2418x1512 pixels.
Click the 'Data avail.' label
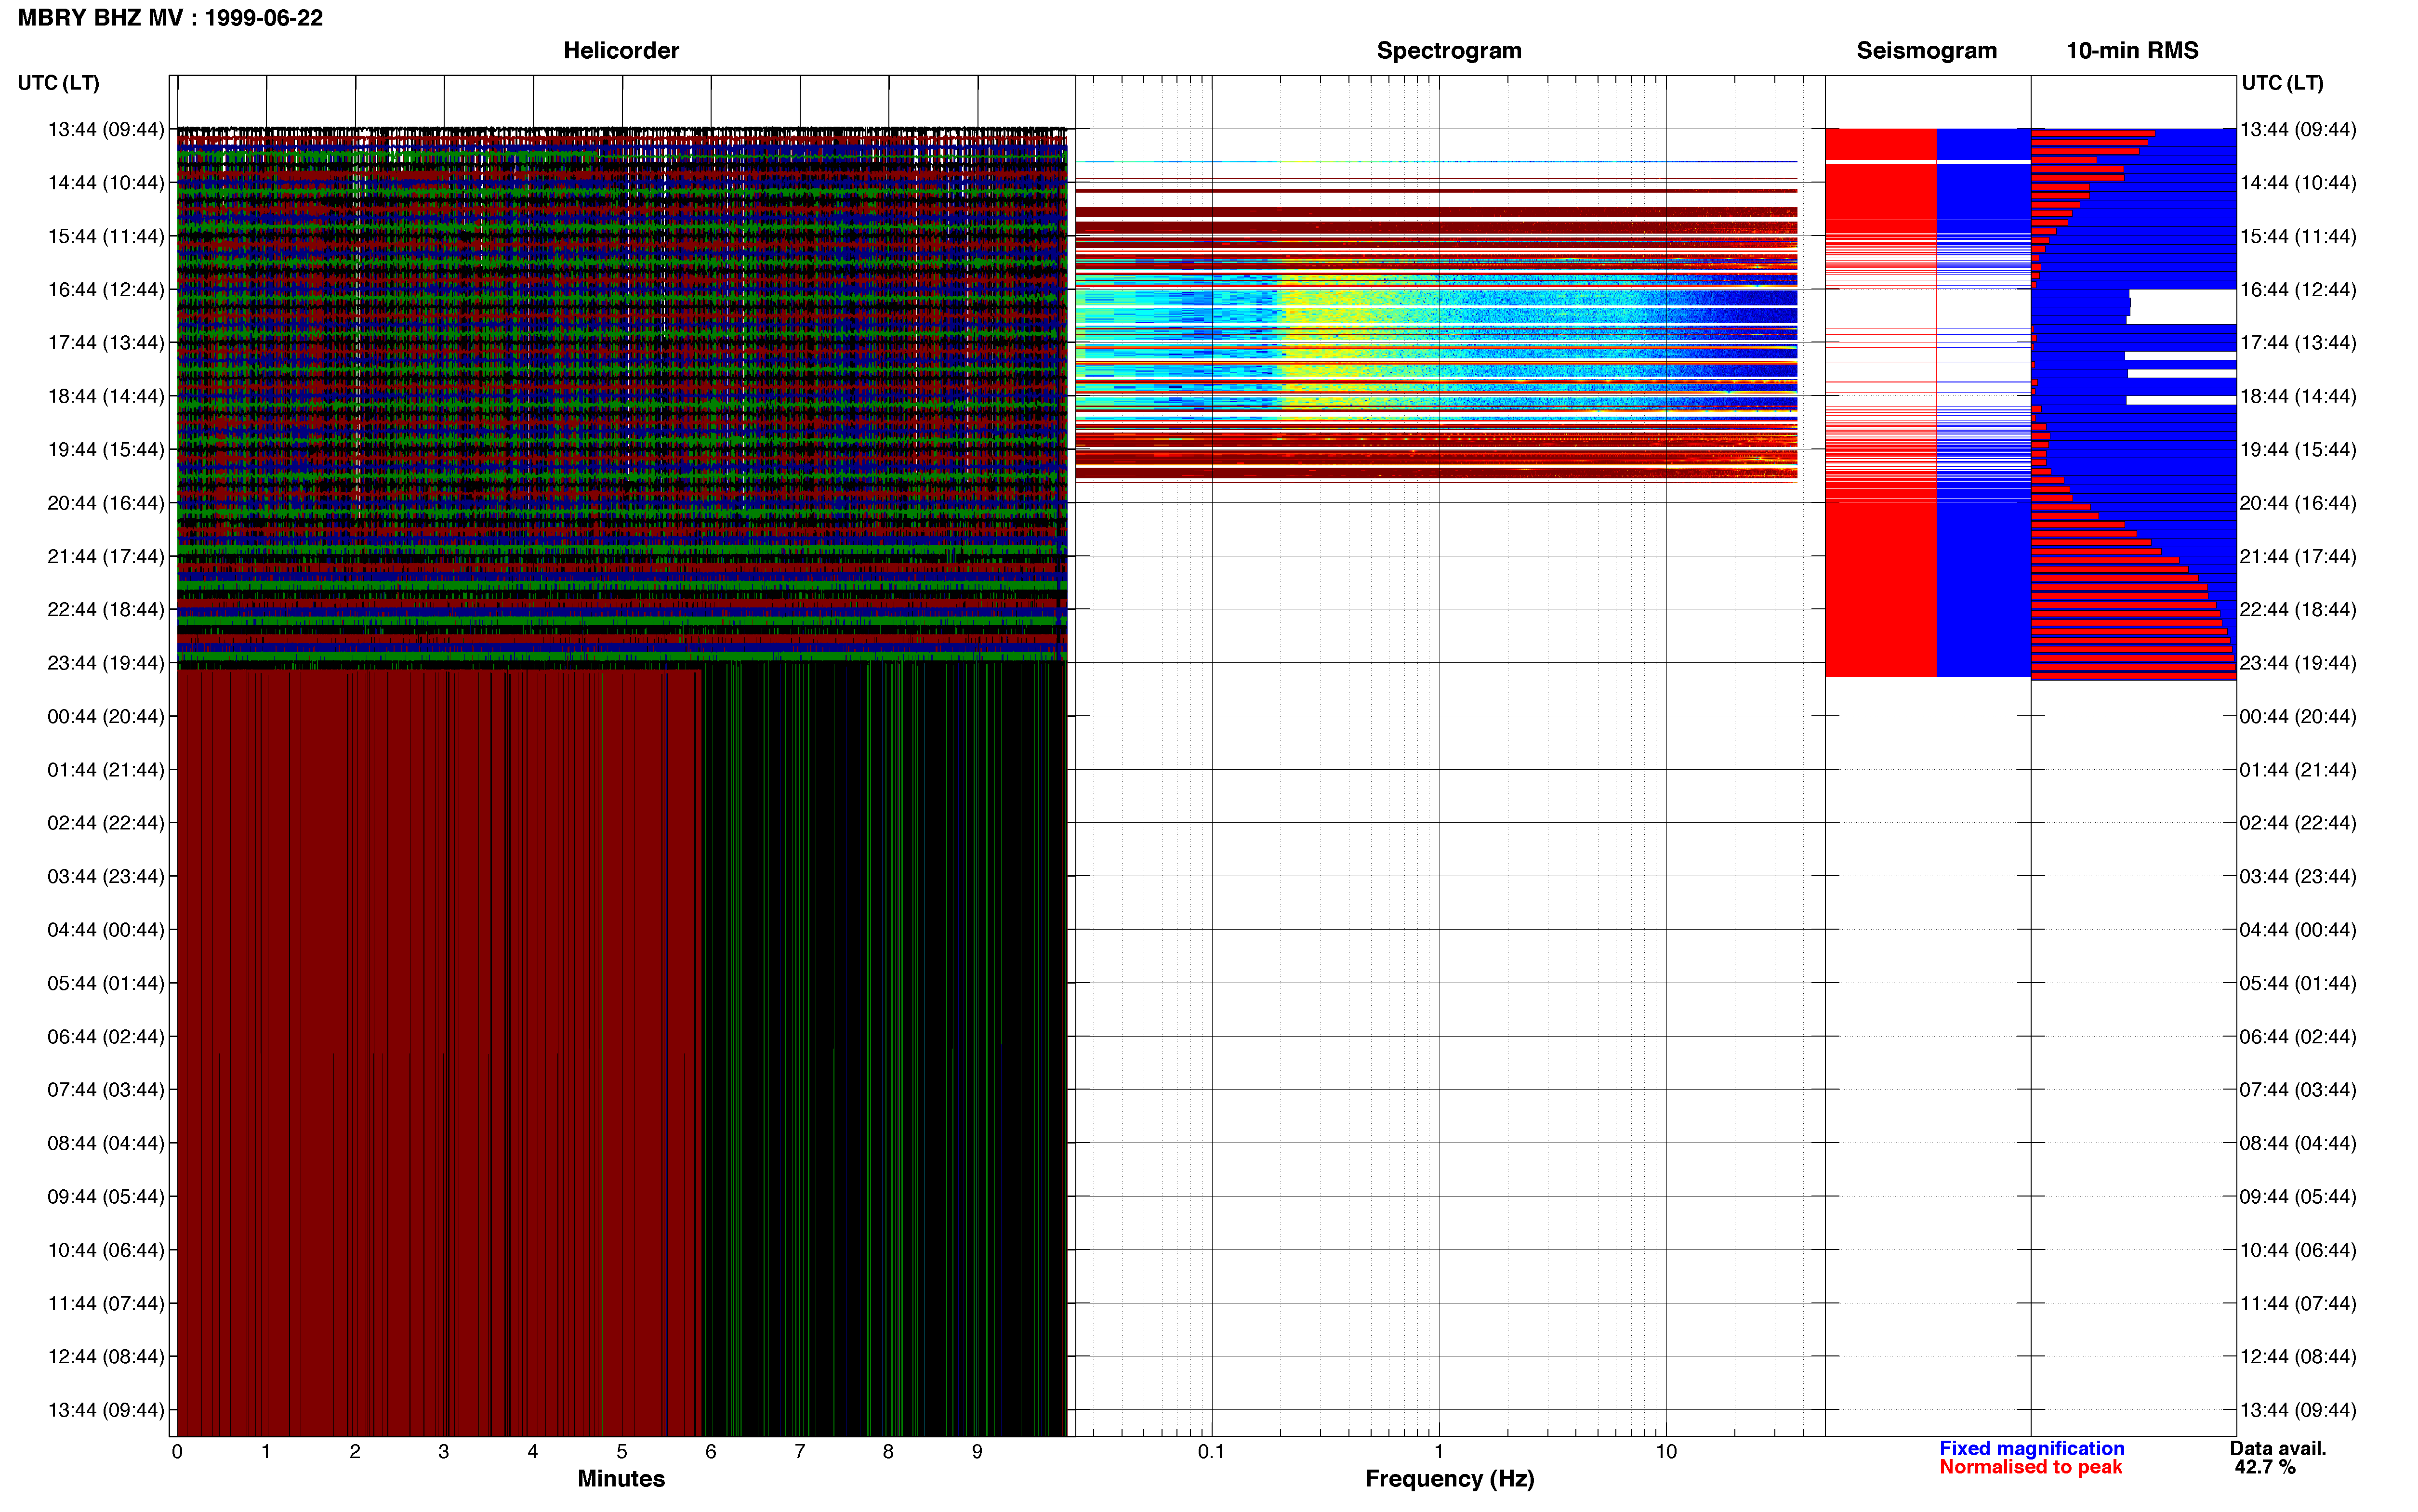click(2278, 1448)
